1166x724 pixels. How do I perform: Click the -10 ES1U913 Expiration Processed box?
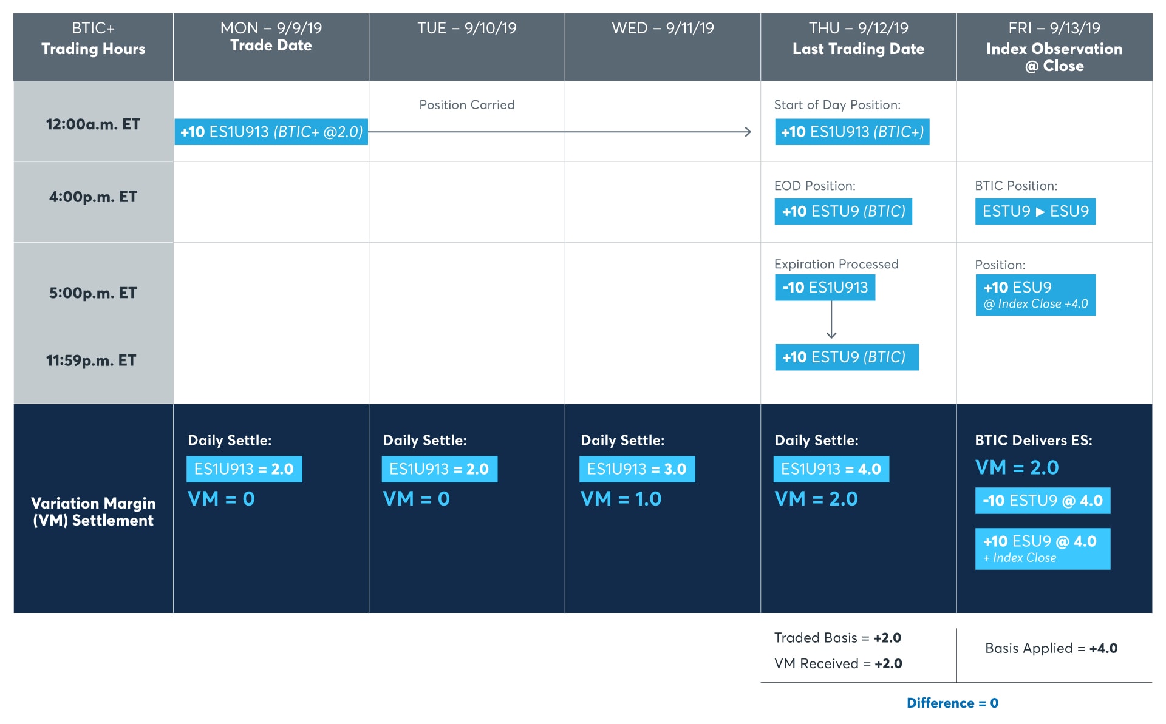pyautogui.click(x=825, y=288)
